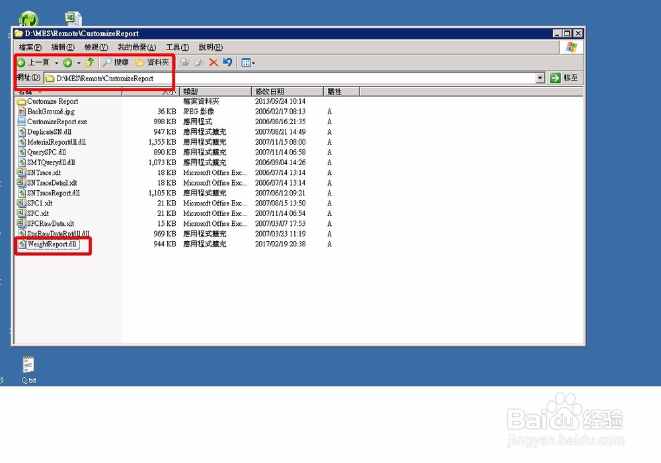Select the SNTraceReport.dll file icon
This screenshot has width=661, height=463.
tap(22, 193)
